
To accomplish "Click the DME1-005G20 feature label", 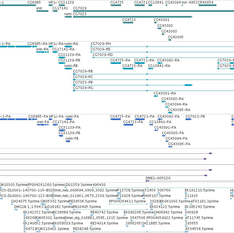I will (x=158, y=178).
